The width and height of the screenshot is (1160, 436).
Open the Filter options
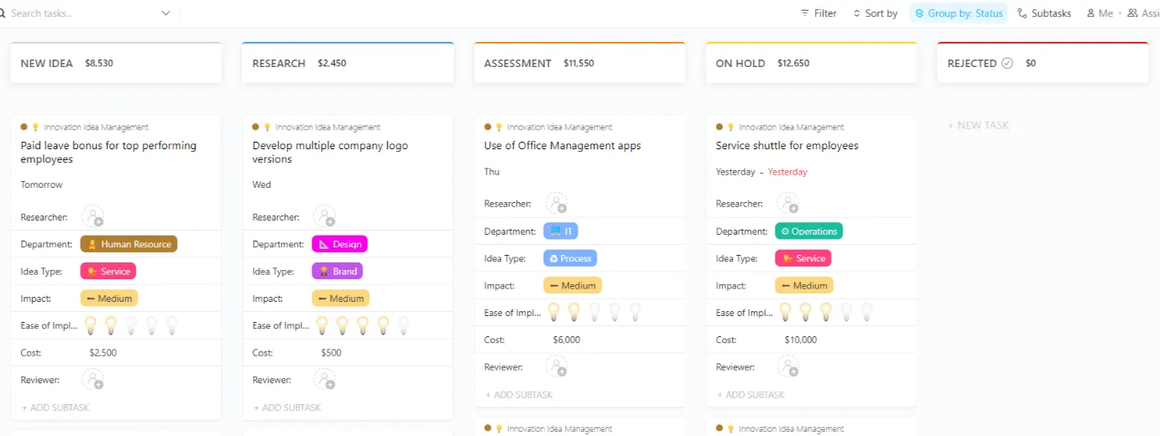818,13
